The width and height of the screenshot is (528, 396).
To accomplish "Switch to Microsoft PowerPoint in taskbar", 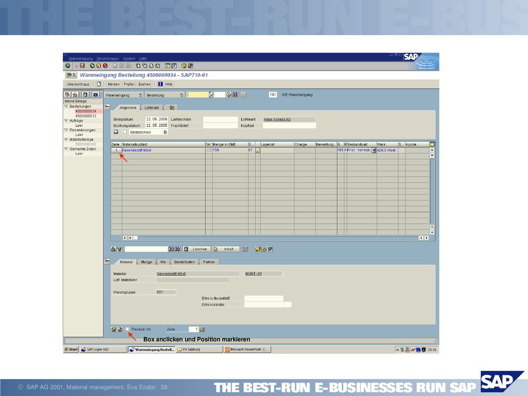I will (247, 350).
